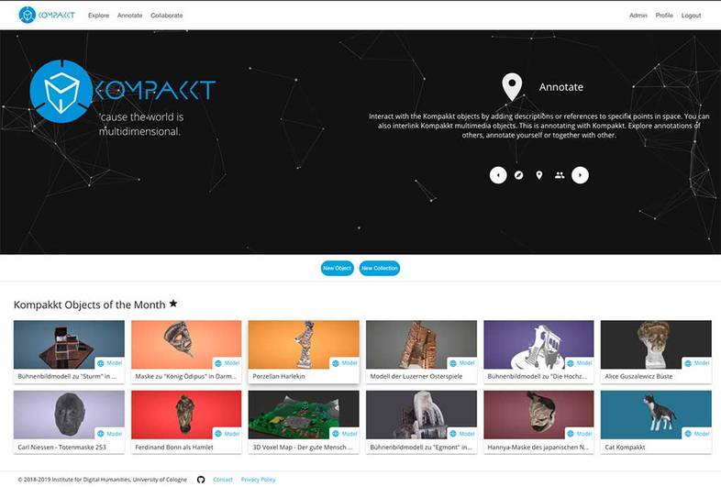This screenshot has width=721, height=487.
Task: Advance to next carousel slide arrow
Action: point(580,175)
